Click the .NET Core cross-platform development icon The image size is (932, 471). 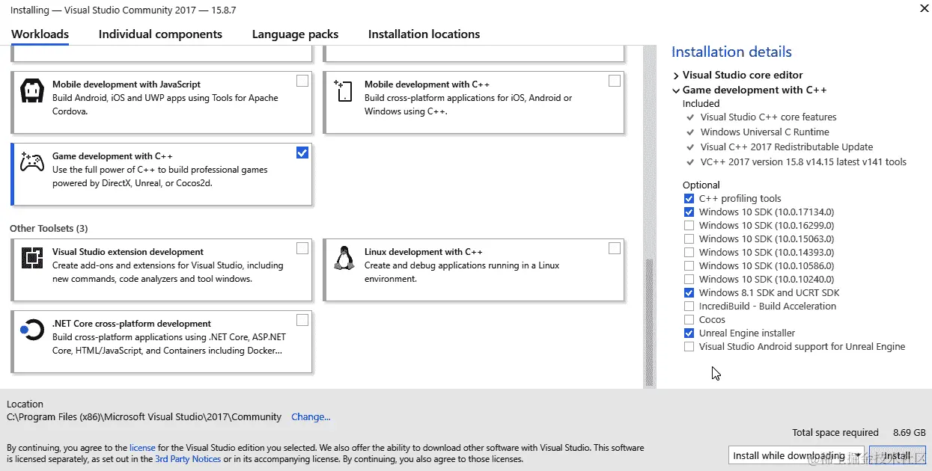pos(32,329)
